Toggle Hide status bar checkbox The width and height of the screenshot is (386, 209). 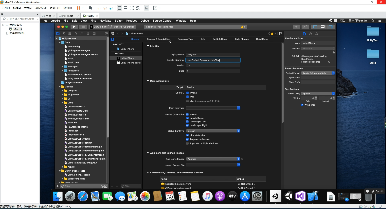[x=188, y=135]
